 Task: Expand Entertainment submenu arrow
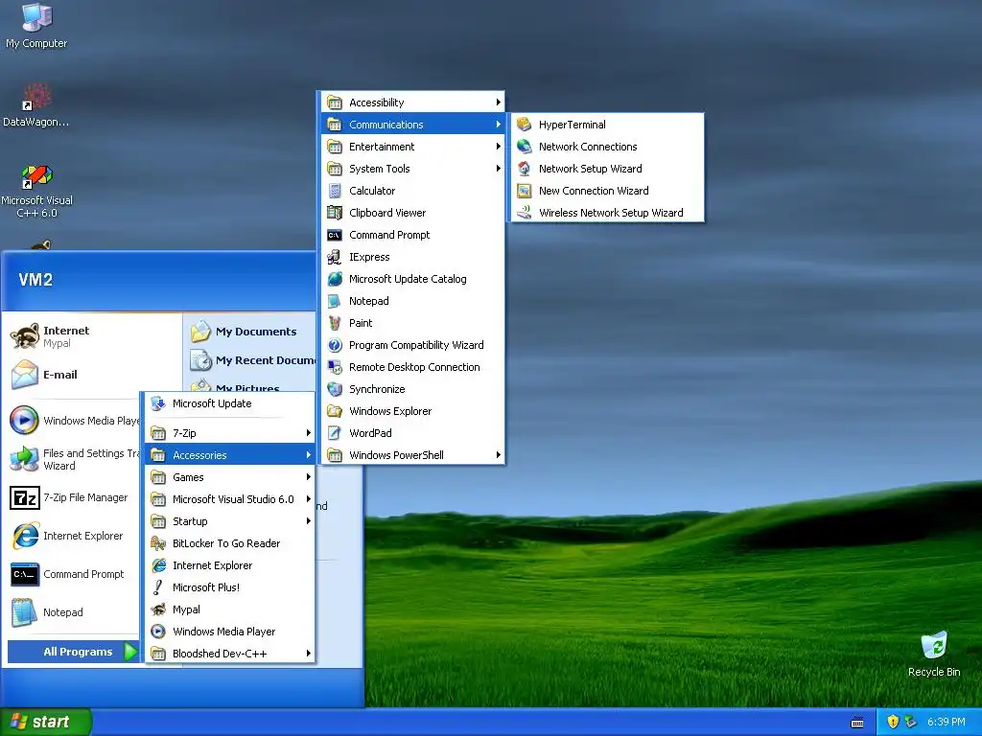tap(498, 147)
